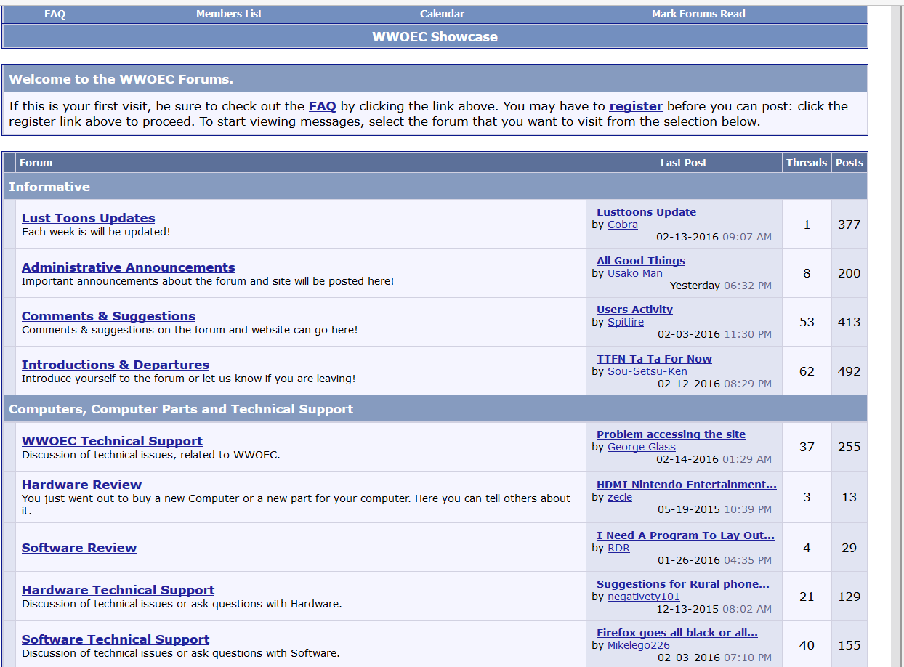Open the FAQ link in welcome message
The height and width of the screenshot is (667, 904).
pyautogui.click(x=323, y=106)
